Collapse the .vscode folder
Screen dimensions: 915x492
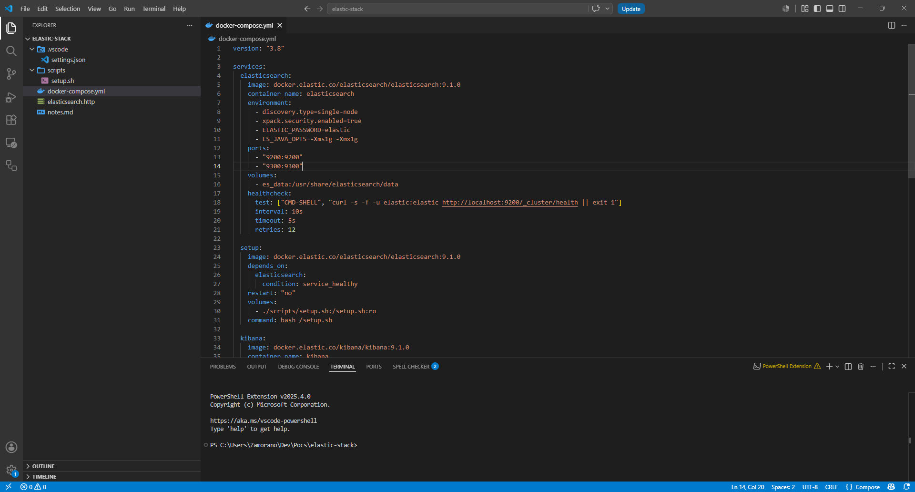click(x=32, y=49)
